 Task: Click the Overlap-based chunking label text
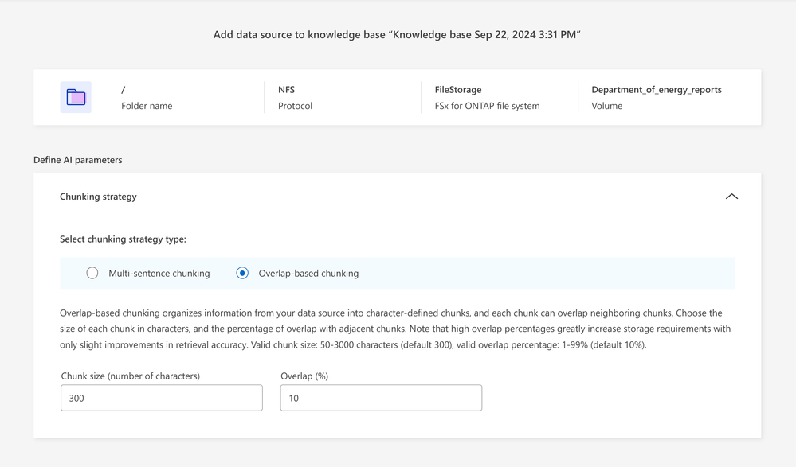pyautogui.click(x=308, y=273)
